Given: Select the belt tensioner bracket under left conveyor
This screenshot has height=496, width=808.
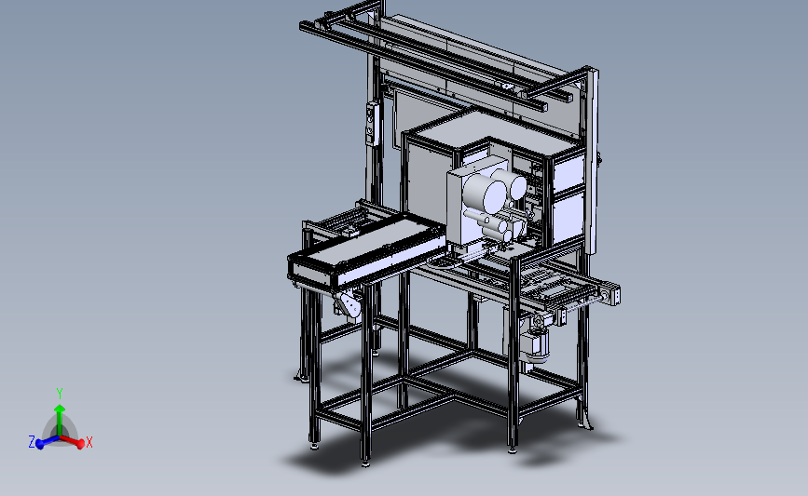Looking at the screenshot, I should 349,303.
